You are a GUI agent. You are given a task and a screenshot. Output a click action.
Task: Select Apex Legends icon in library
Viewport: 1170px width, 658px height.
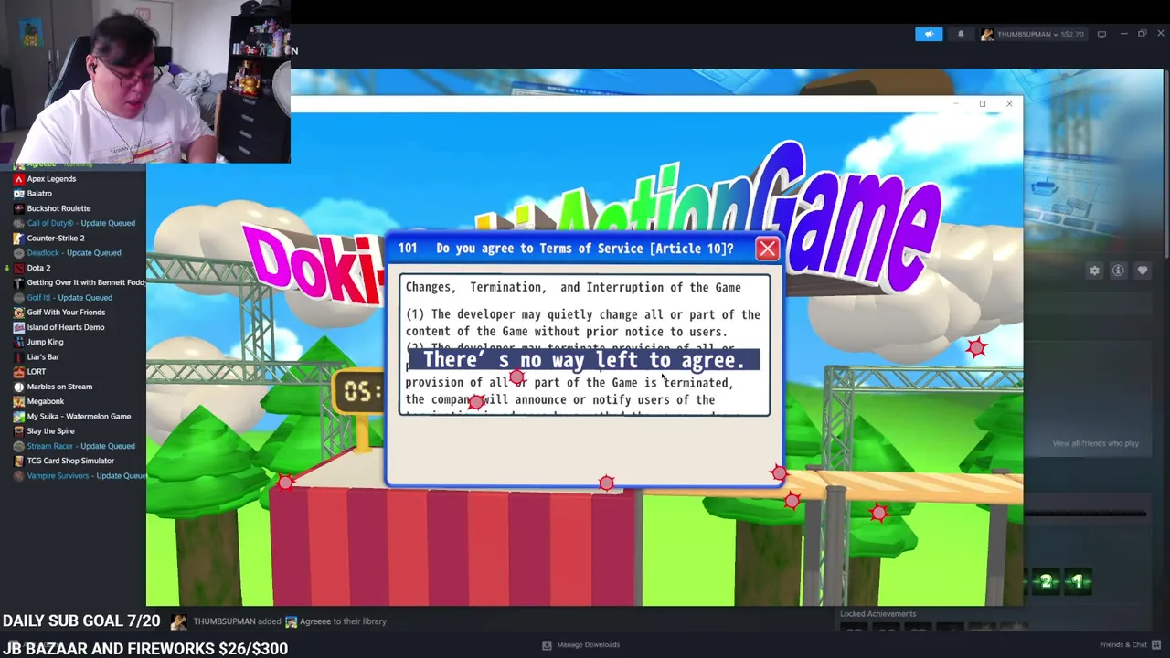18,179
